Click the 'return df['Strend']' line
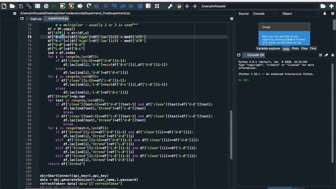This screenshot has height=189, width=336. pos(66,164)
